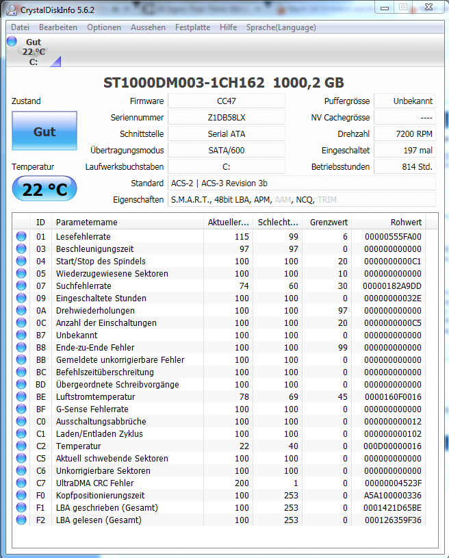Click status orb for Drehwiederholungen row

[x=21, y=310]
